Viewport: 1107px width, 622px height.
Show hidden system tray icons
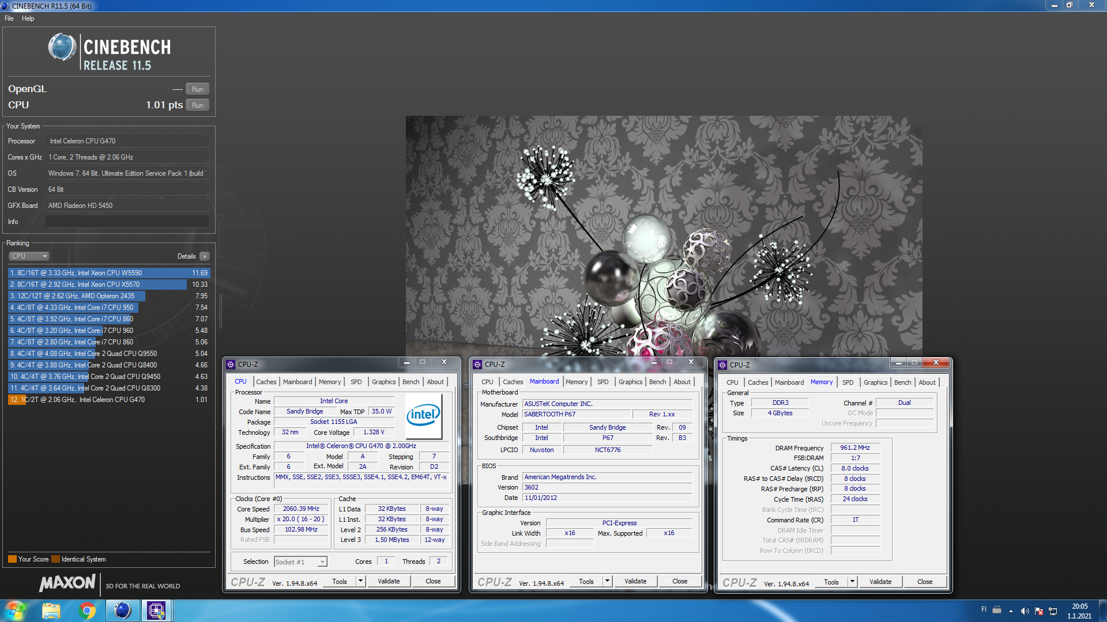click(x=1011, y=611)
